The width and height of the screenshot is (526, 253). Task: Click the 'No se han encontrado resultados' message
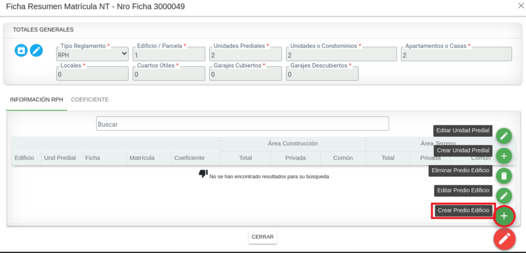click(269, 176)
